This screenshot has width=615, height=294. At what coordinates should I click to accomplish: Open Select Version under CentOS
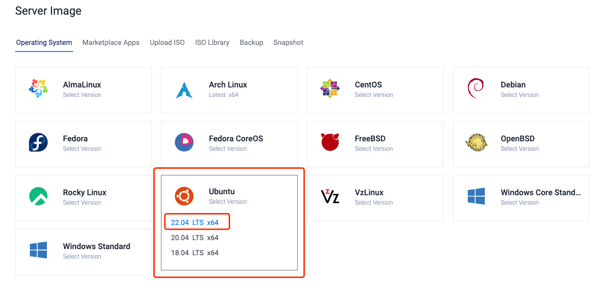pyautogui.click(x=374, y=95)
